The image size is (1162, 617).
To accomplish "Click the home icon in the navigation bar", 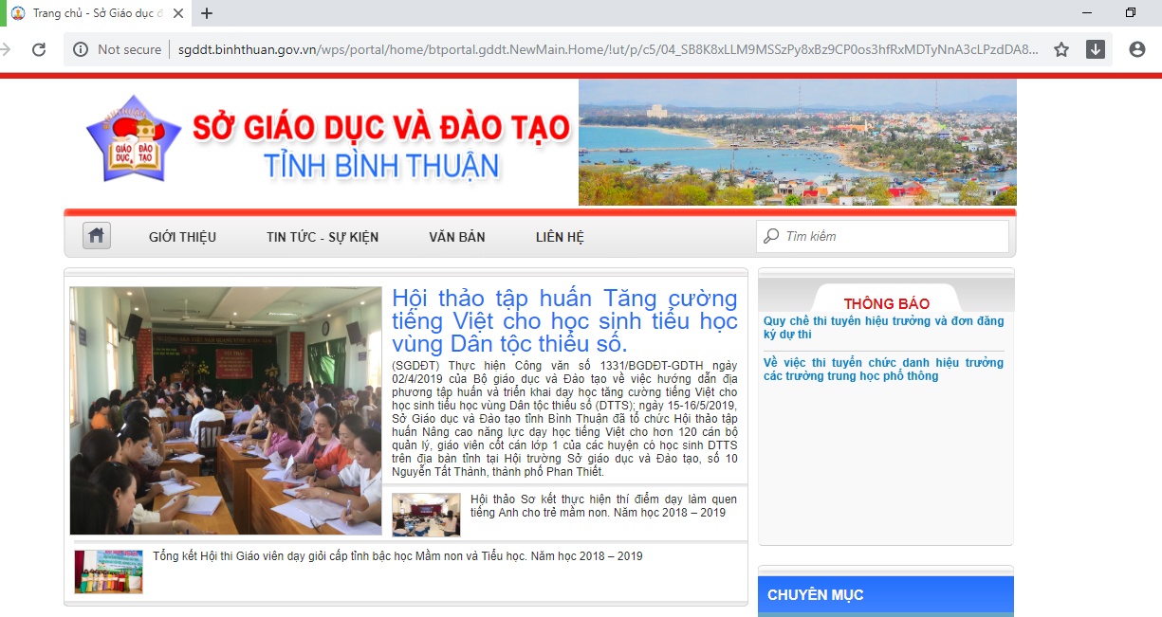I will click(95, 235).
